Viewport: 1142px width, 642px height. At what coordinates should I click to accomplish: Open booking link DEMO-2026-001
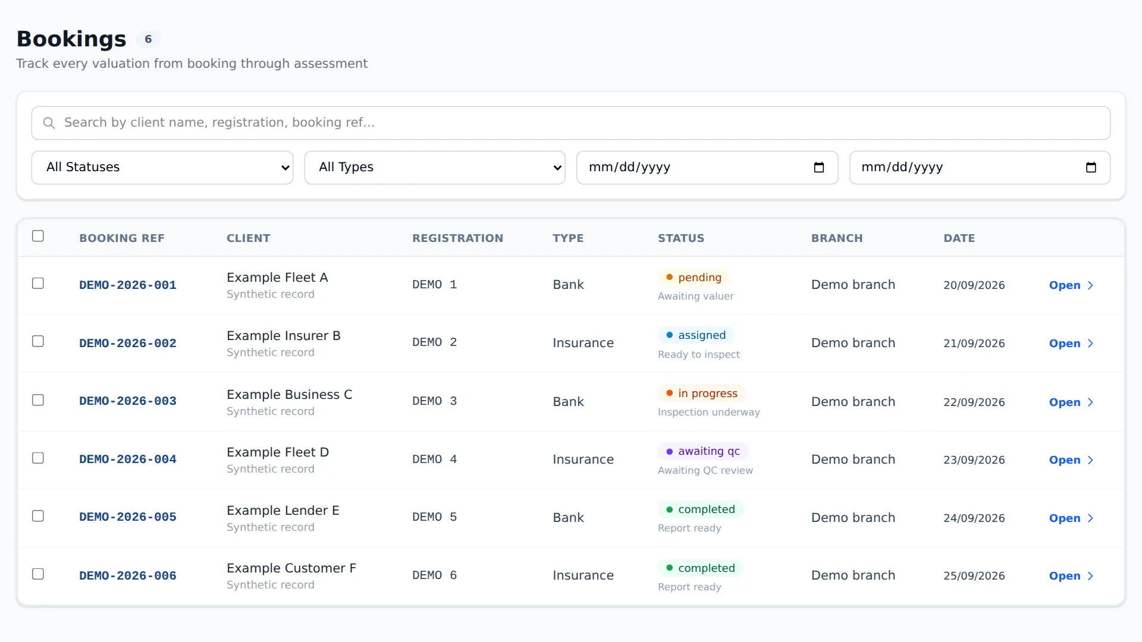[x=128, y=285]
